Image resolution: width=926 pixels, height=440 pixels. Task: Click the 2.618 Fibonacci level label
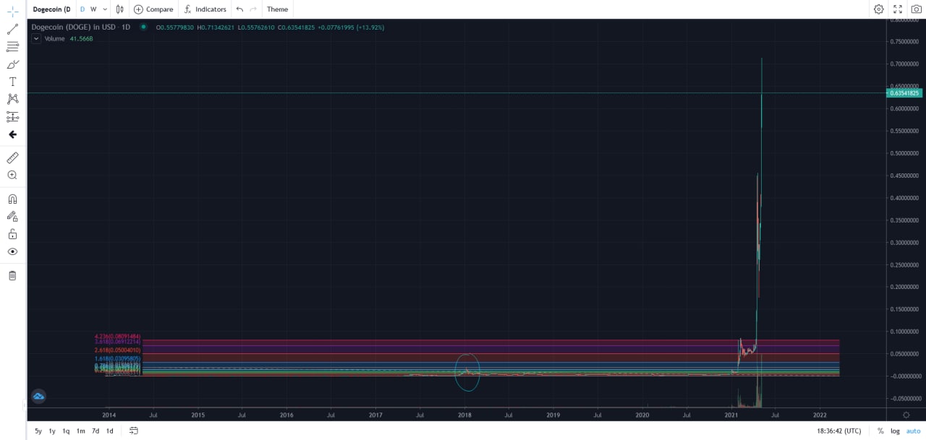[x=117, y=350]
